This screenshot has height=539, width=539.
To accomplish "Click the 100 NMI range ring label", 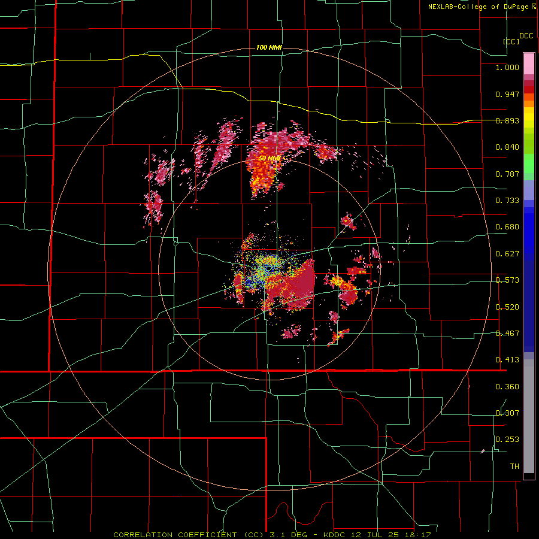I will coord(269,47).
